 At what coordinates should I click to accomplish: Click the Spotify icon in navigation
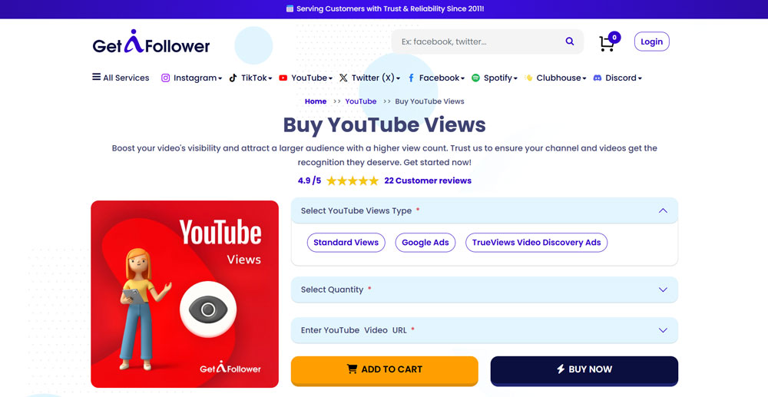475,78
